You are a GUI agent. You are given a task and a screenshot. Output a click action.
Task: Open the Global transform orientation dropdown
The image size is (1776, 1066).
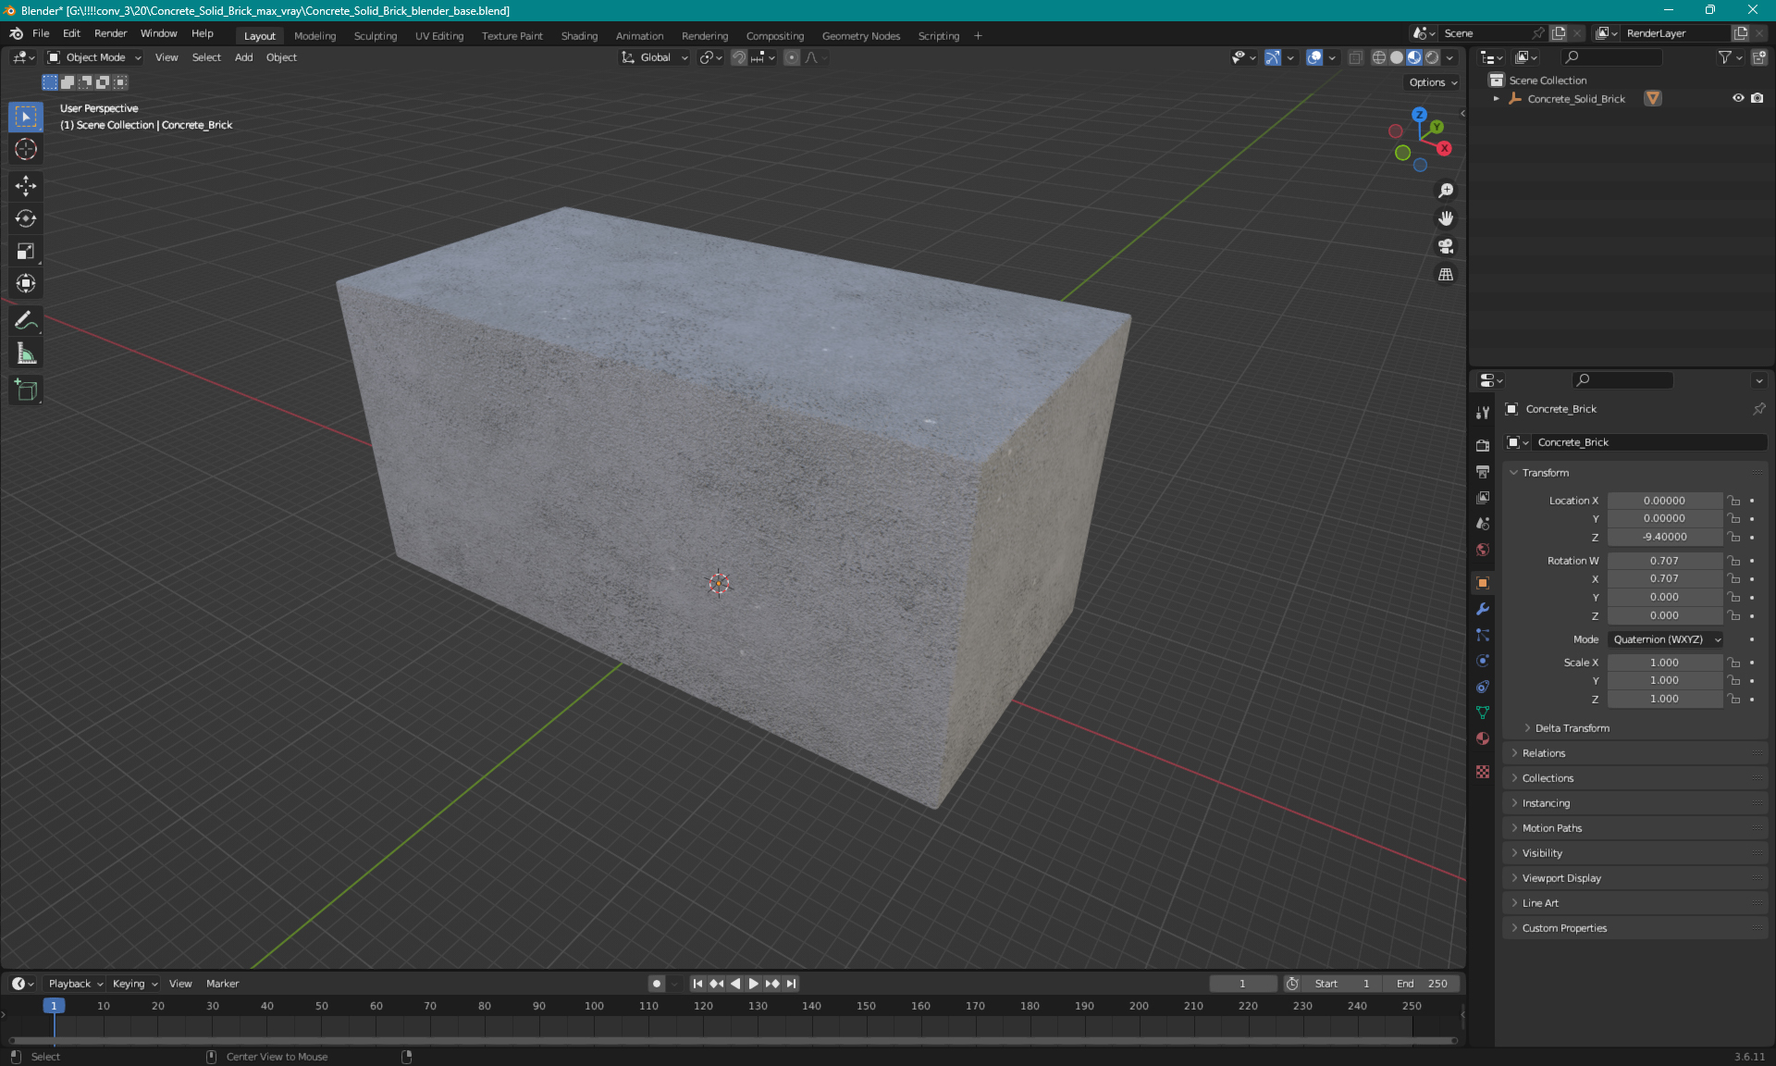(654, 57)
